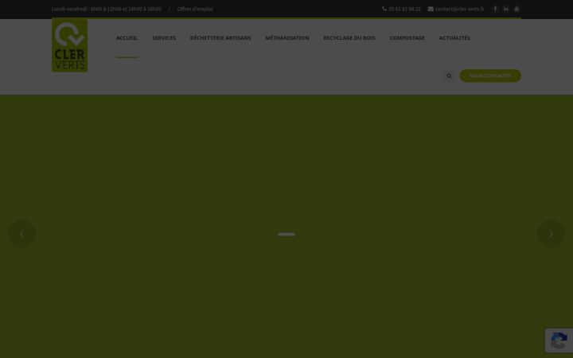Viewport: 573px width, 358px height.
Task: Click the opening hours text Lundi-vendredi
Action: 107,9
